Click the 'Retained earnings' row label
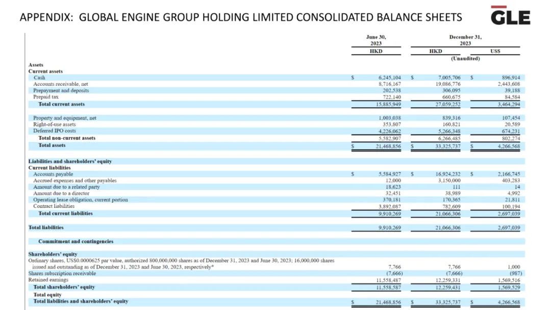 pyautogui.click(x=48, y=280)
